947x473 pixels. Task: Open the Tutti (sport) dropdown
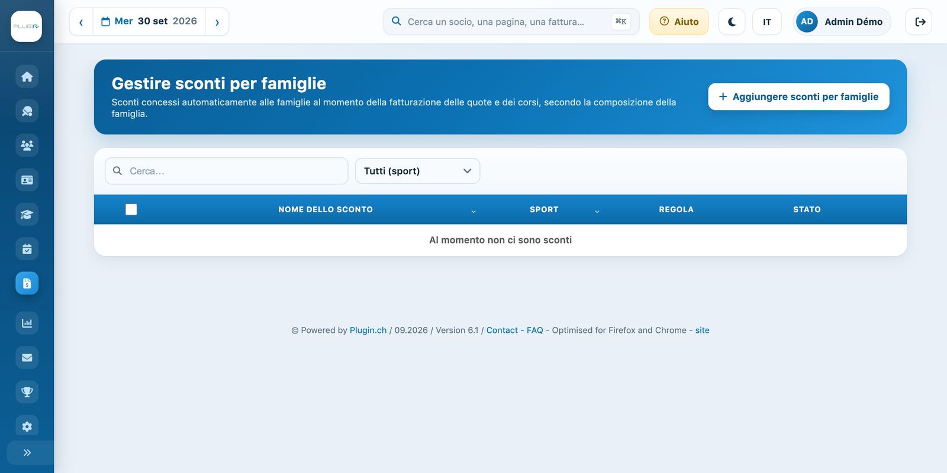(417, 171)
